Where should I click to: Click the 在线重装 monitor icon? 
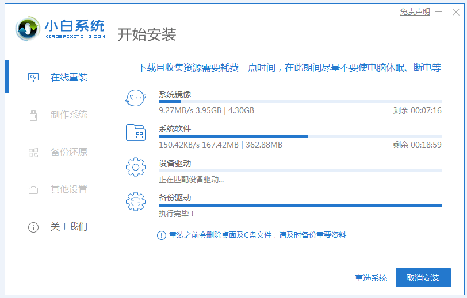click(33, 78)
